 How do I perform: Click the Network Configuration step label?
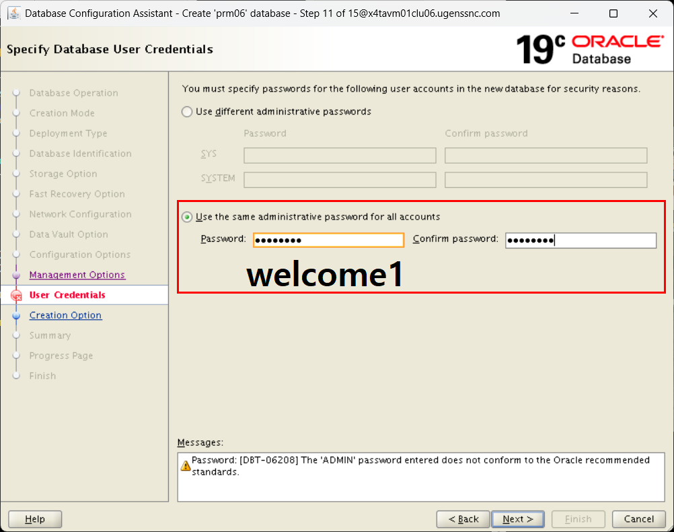click(80, 214)
